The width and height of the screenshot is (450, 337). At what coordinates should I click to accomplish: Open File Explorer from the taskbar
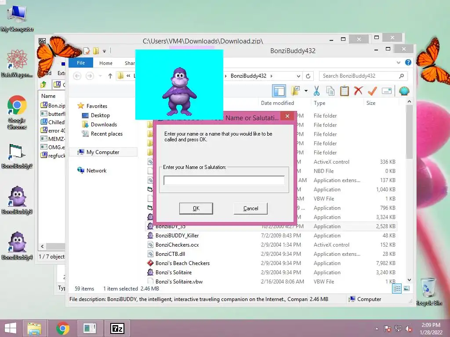coord(34,328)
